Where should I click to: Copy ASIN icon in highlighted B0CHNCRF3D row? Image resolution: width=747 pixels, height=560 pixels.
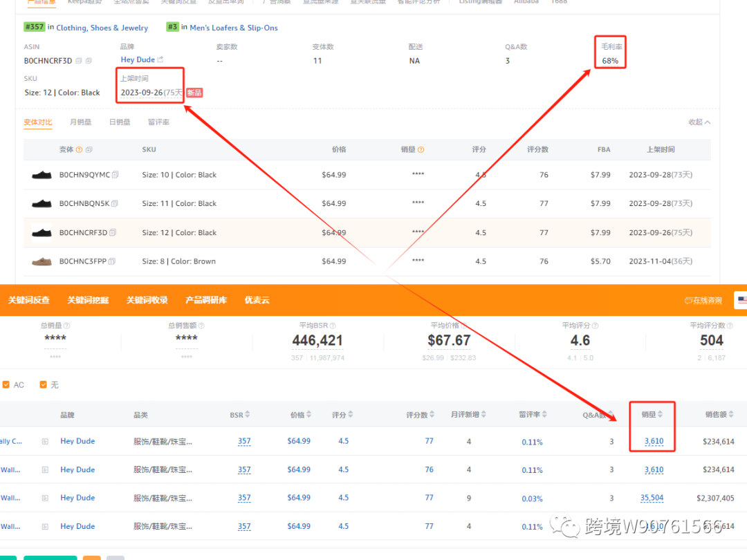tap(113, 232)
